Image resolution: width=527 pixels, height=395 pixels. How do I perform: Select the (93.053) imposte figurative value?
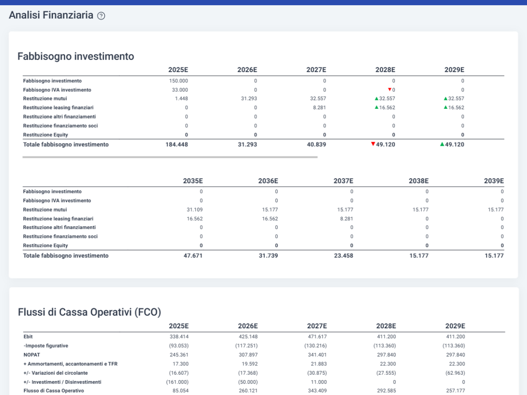point(179,346)
